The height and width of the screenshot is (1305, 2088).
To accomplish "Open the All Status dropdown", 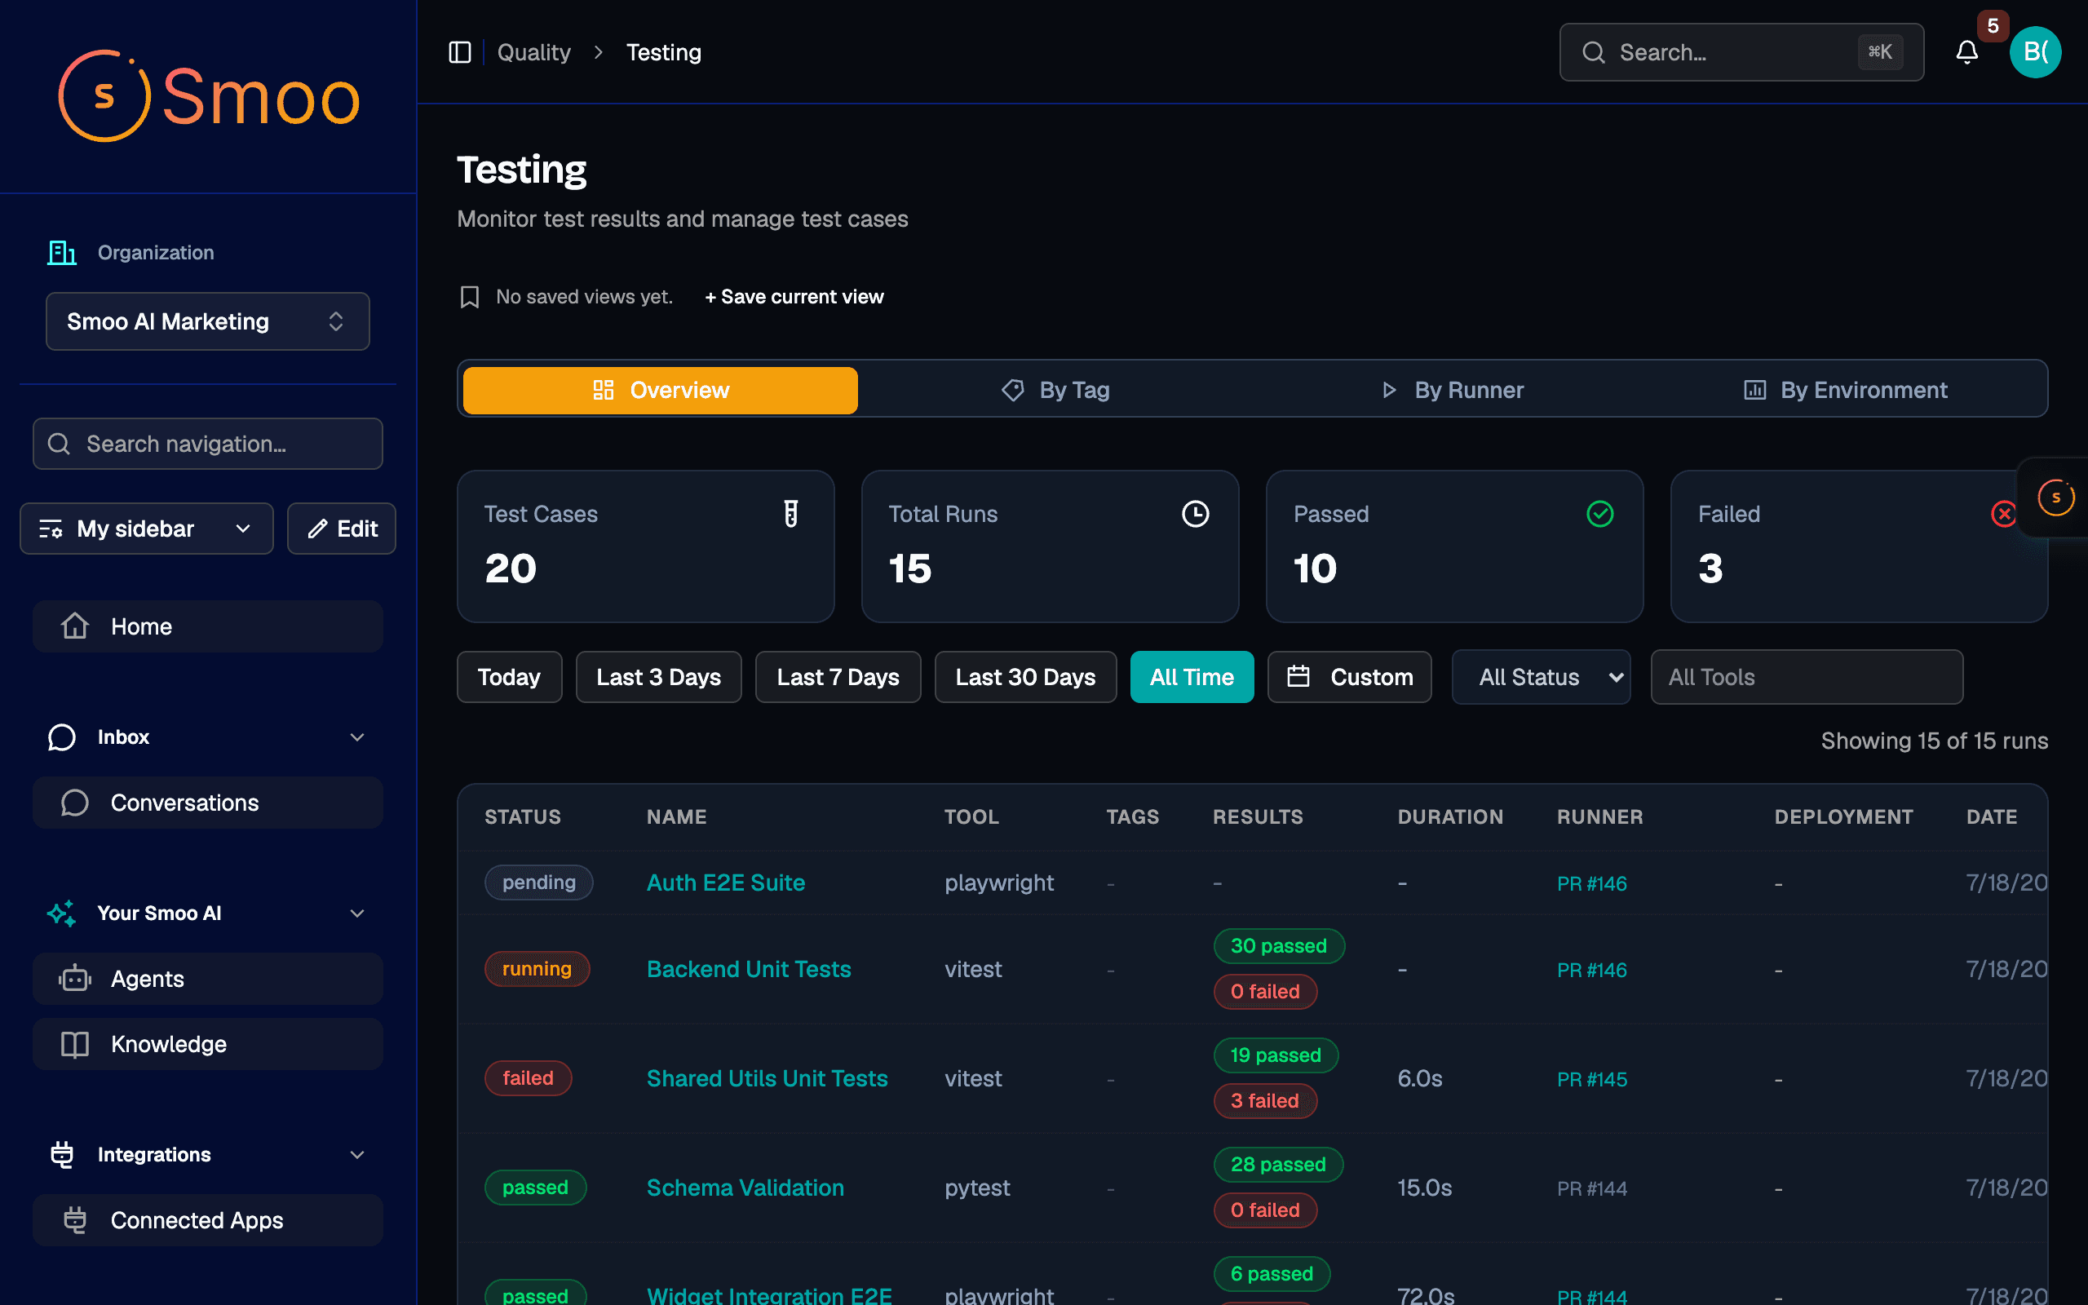I will 1541,677.
